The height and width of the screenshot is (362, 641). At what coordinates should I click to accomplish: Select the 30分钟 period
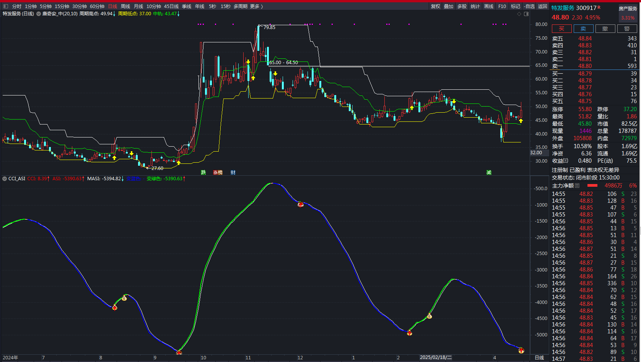click(80, 6)
